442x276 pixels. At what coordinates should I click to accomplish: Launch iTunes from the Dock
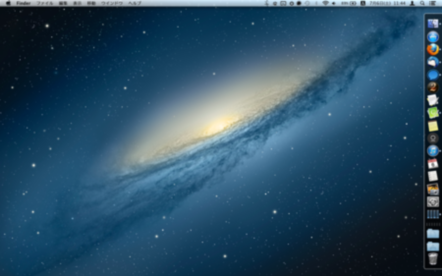pyautogui.click(x=432, y=150)
